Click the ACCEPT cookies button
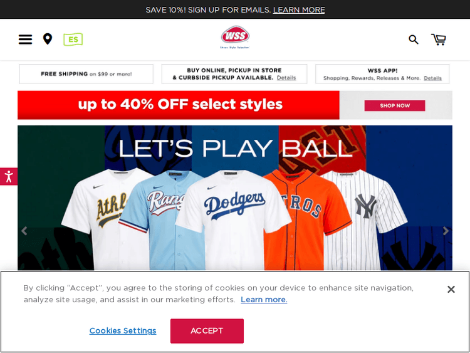Screen dimensions: 470x353 207,331
